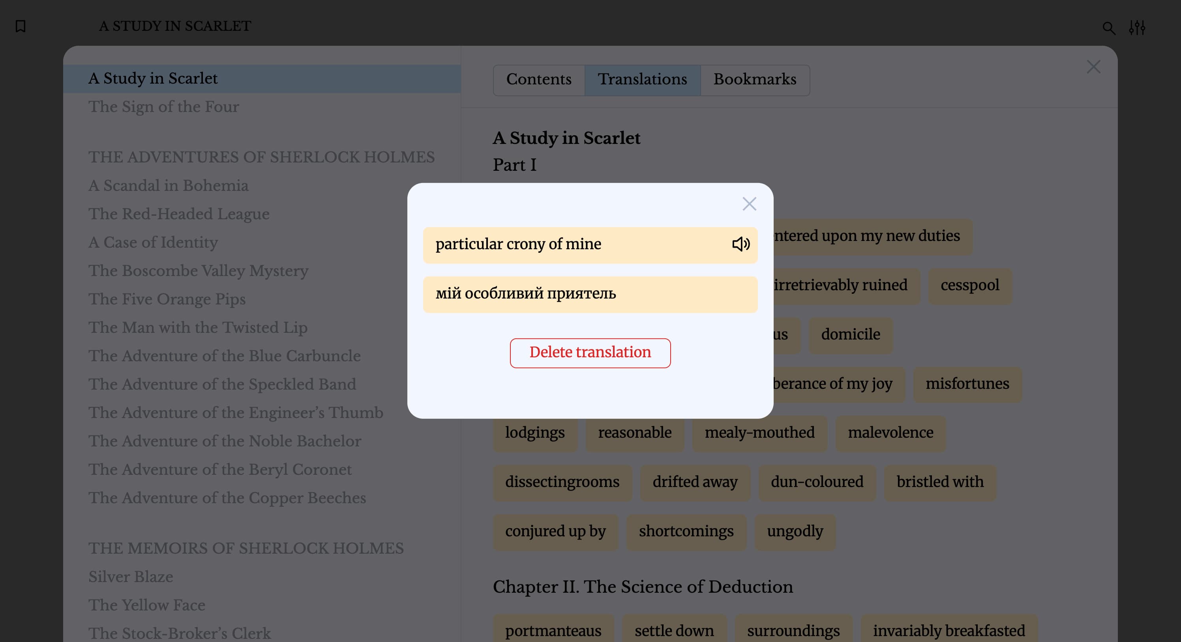
Task: Select the 'portmanteaus' translation chip
Action: tap(553, 631)
